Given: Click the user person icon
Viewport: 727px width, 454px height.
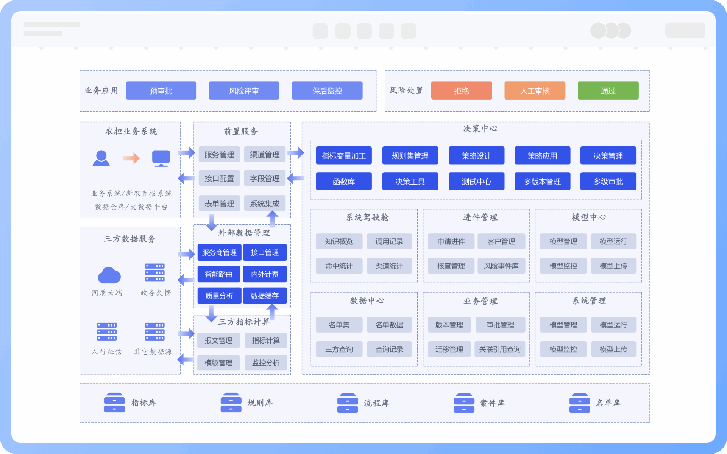Looking at the screenshot, I should (x=101, y=159).
